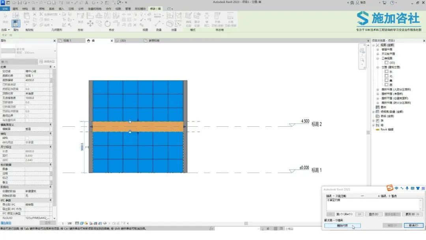This screenshot has height=240, width=426.
Task: Click the drawing view horizontal scrollbar thumb
Action: click(x=246, y=223)
